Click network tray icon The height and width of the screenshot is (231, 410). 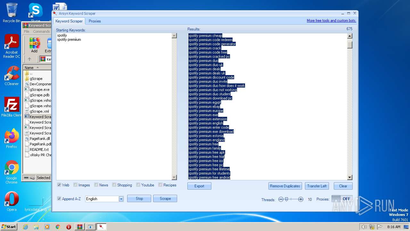[x=372, y=227]
